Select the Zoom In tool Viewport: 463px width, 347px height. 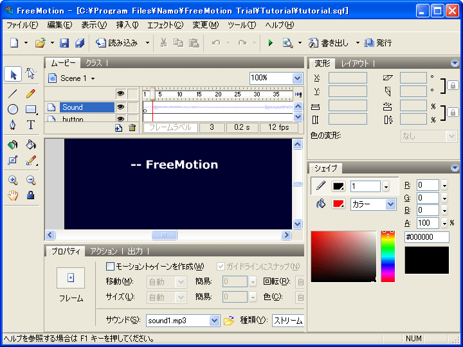click(13, 180)
